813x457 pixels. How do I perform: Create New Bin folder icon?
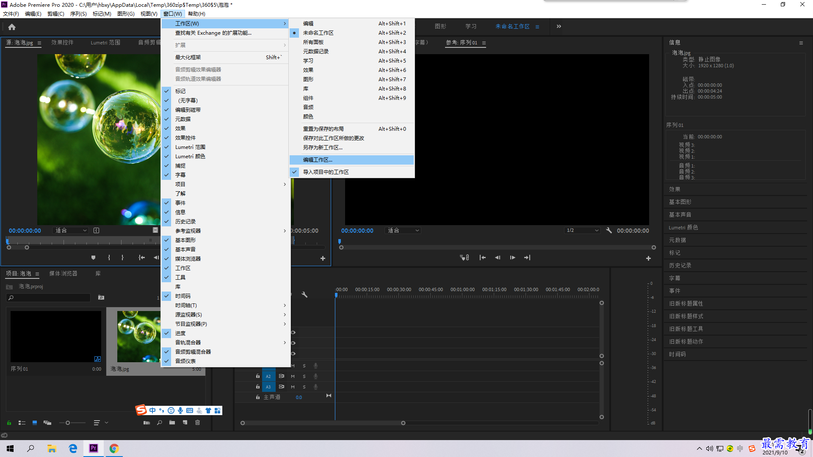pos(172,423)
